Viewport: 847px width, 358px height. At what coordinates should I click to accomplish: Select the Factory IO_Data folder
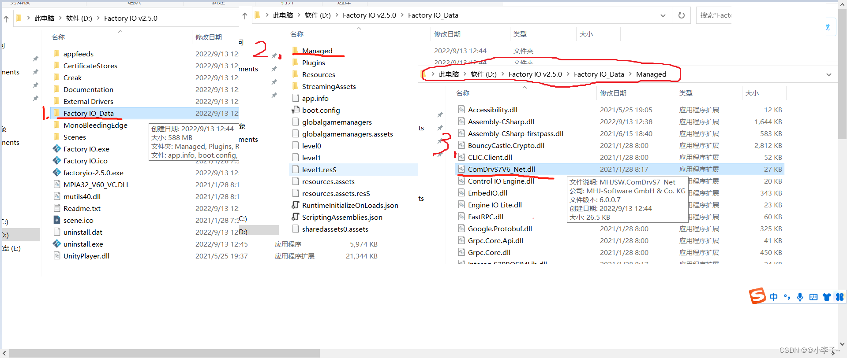pyautogui.click(x=89, y=113)
